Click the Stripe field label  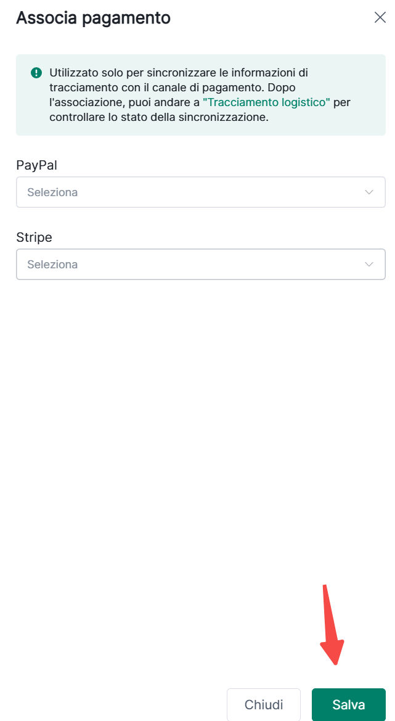pos(34,237)
